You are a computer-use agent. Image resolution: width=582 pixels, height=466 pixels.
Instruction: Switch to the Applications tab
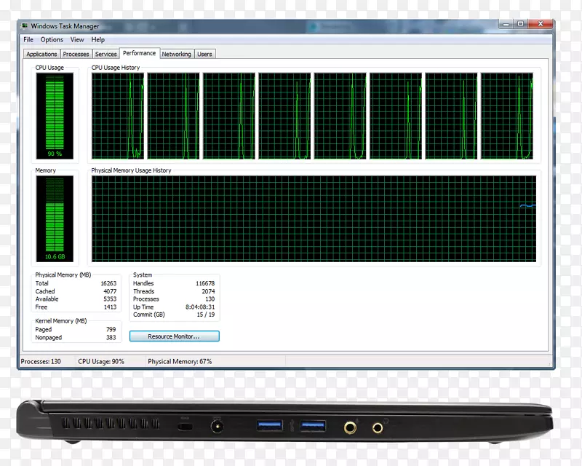[x=41, y=55]
